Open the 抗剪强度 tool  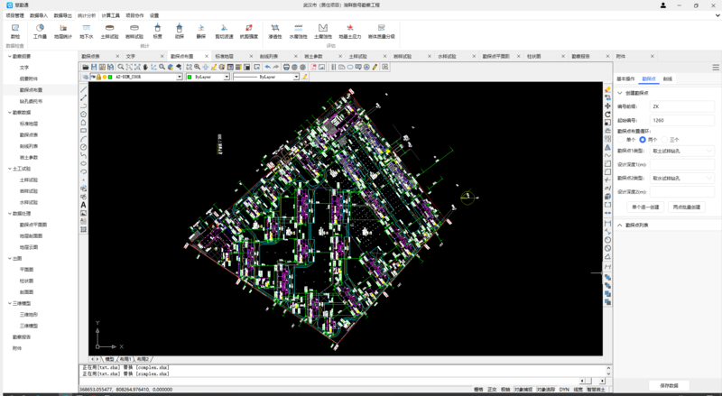pos(249,31)
